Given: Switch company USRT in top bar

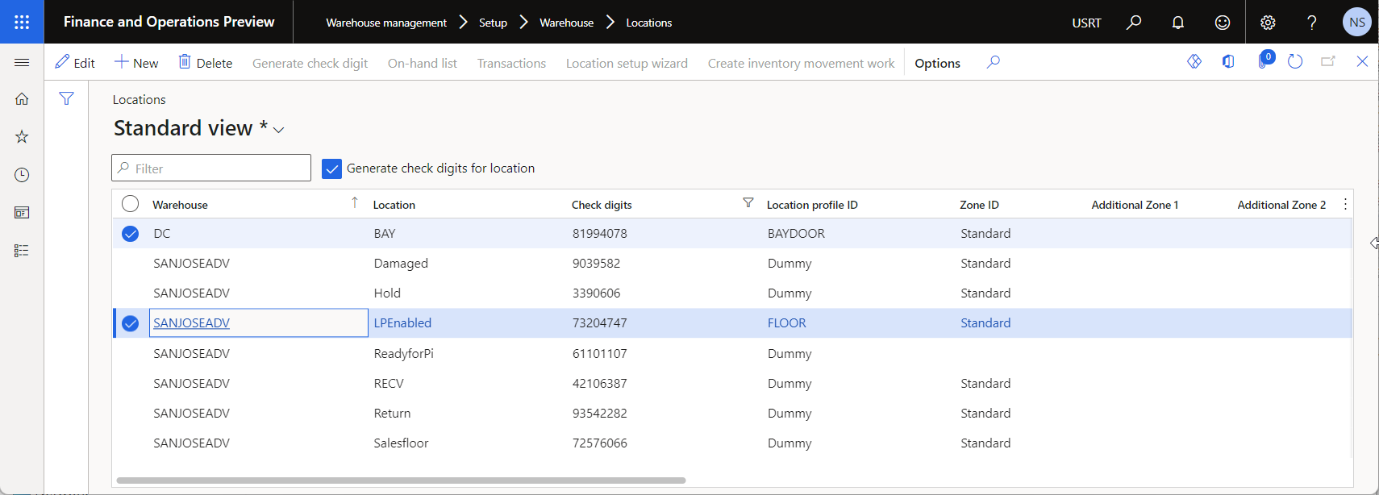Looking at the screenshot, I should coord(1086,23).
